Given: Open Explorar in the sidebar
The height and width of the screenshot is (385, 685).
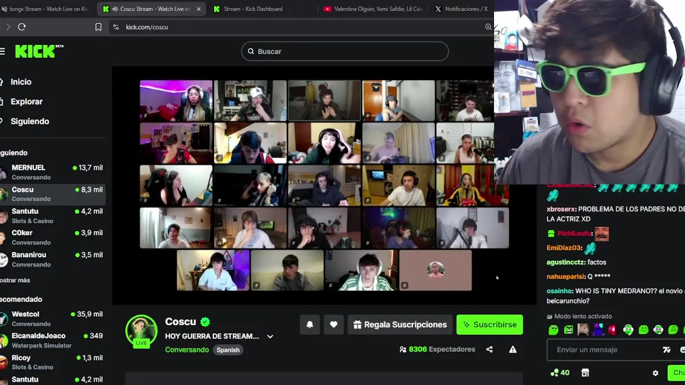Looking at the screenshot, I should point(26,102).
